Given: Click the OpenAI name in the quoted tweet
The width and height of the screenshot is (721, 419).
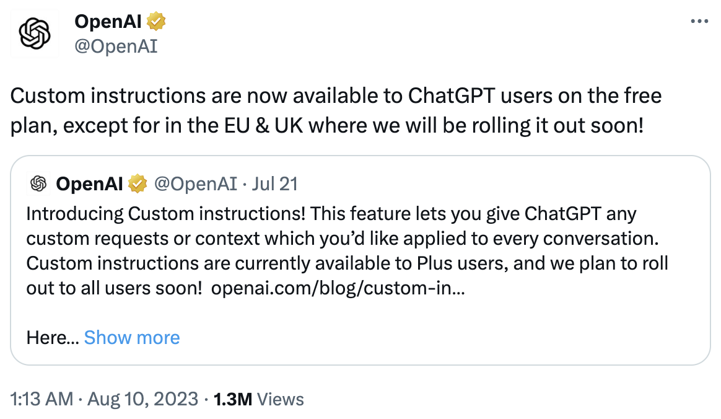Looking at the screenshot, I should [x=89, y=184].
